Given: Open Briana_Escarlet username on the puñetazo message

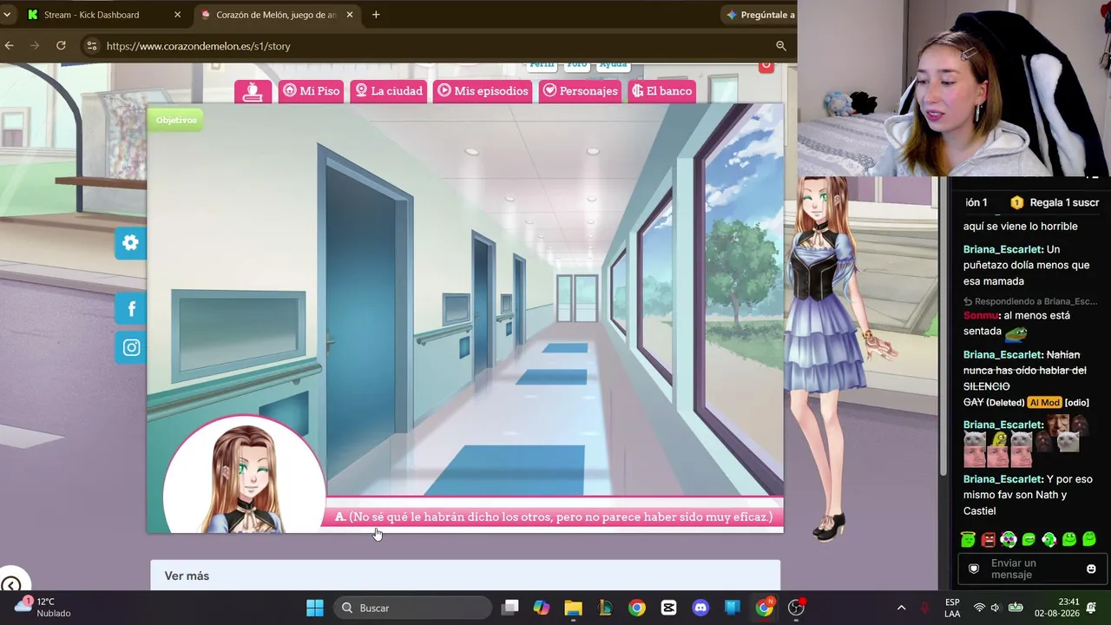Looking at the screenshot, I should (x=1003, y=250).
